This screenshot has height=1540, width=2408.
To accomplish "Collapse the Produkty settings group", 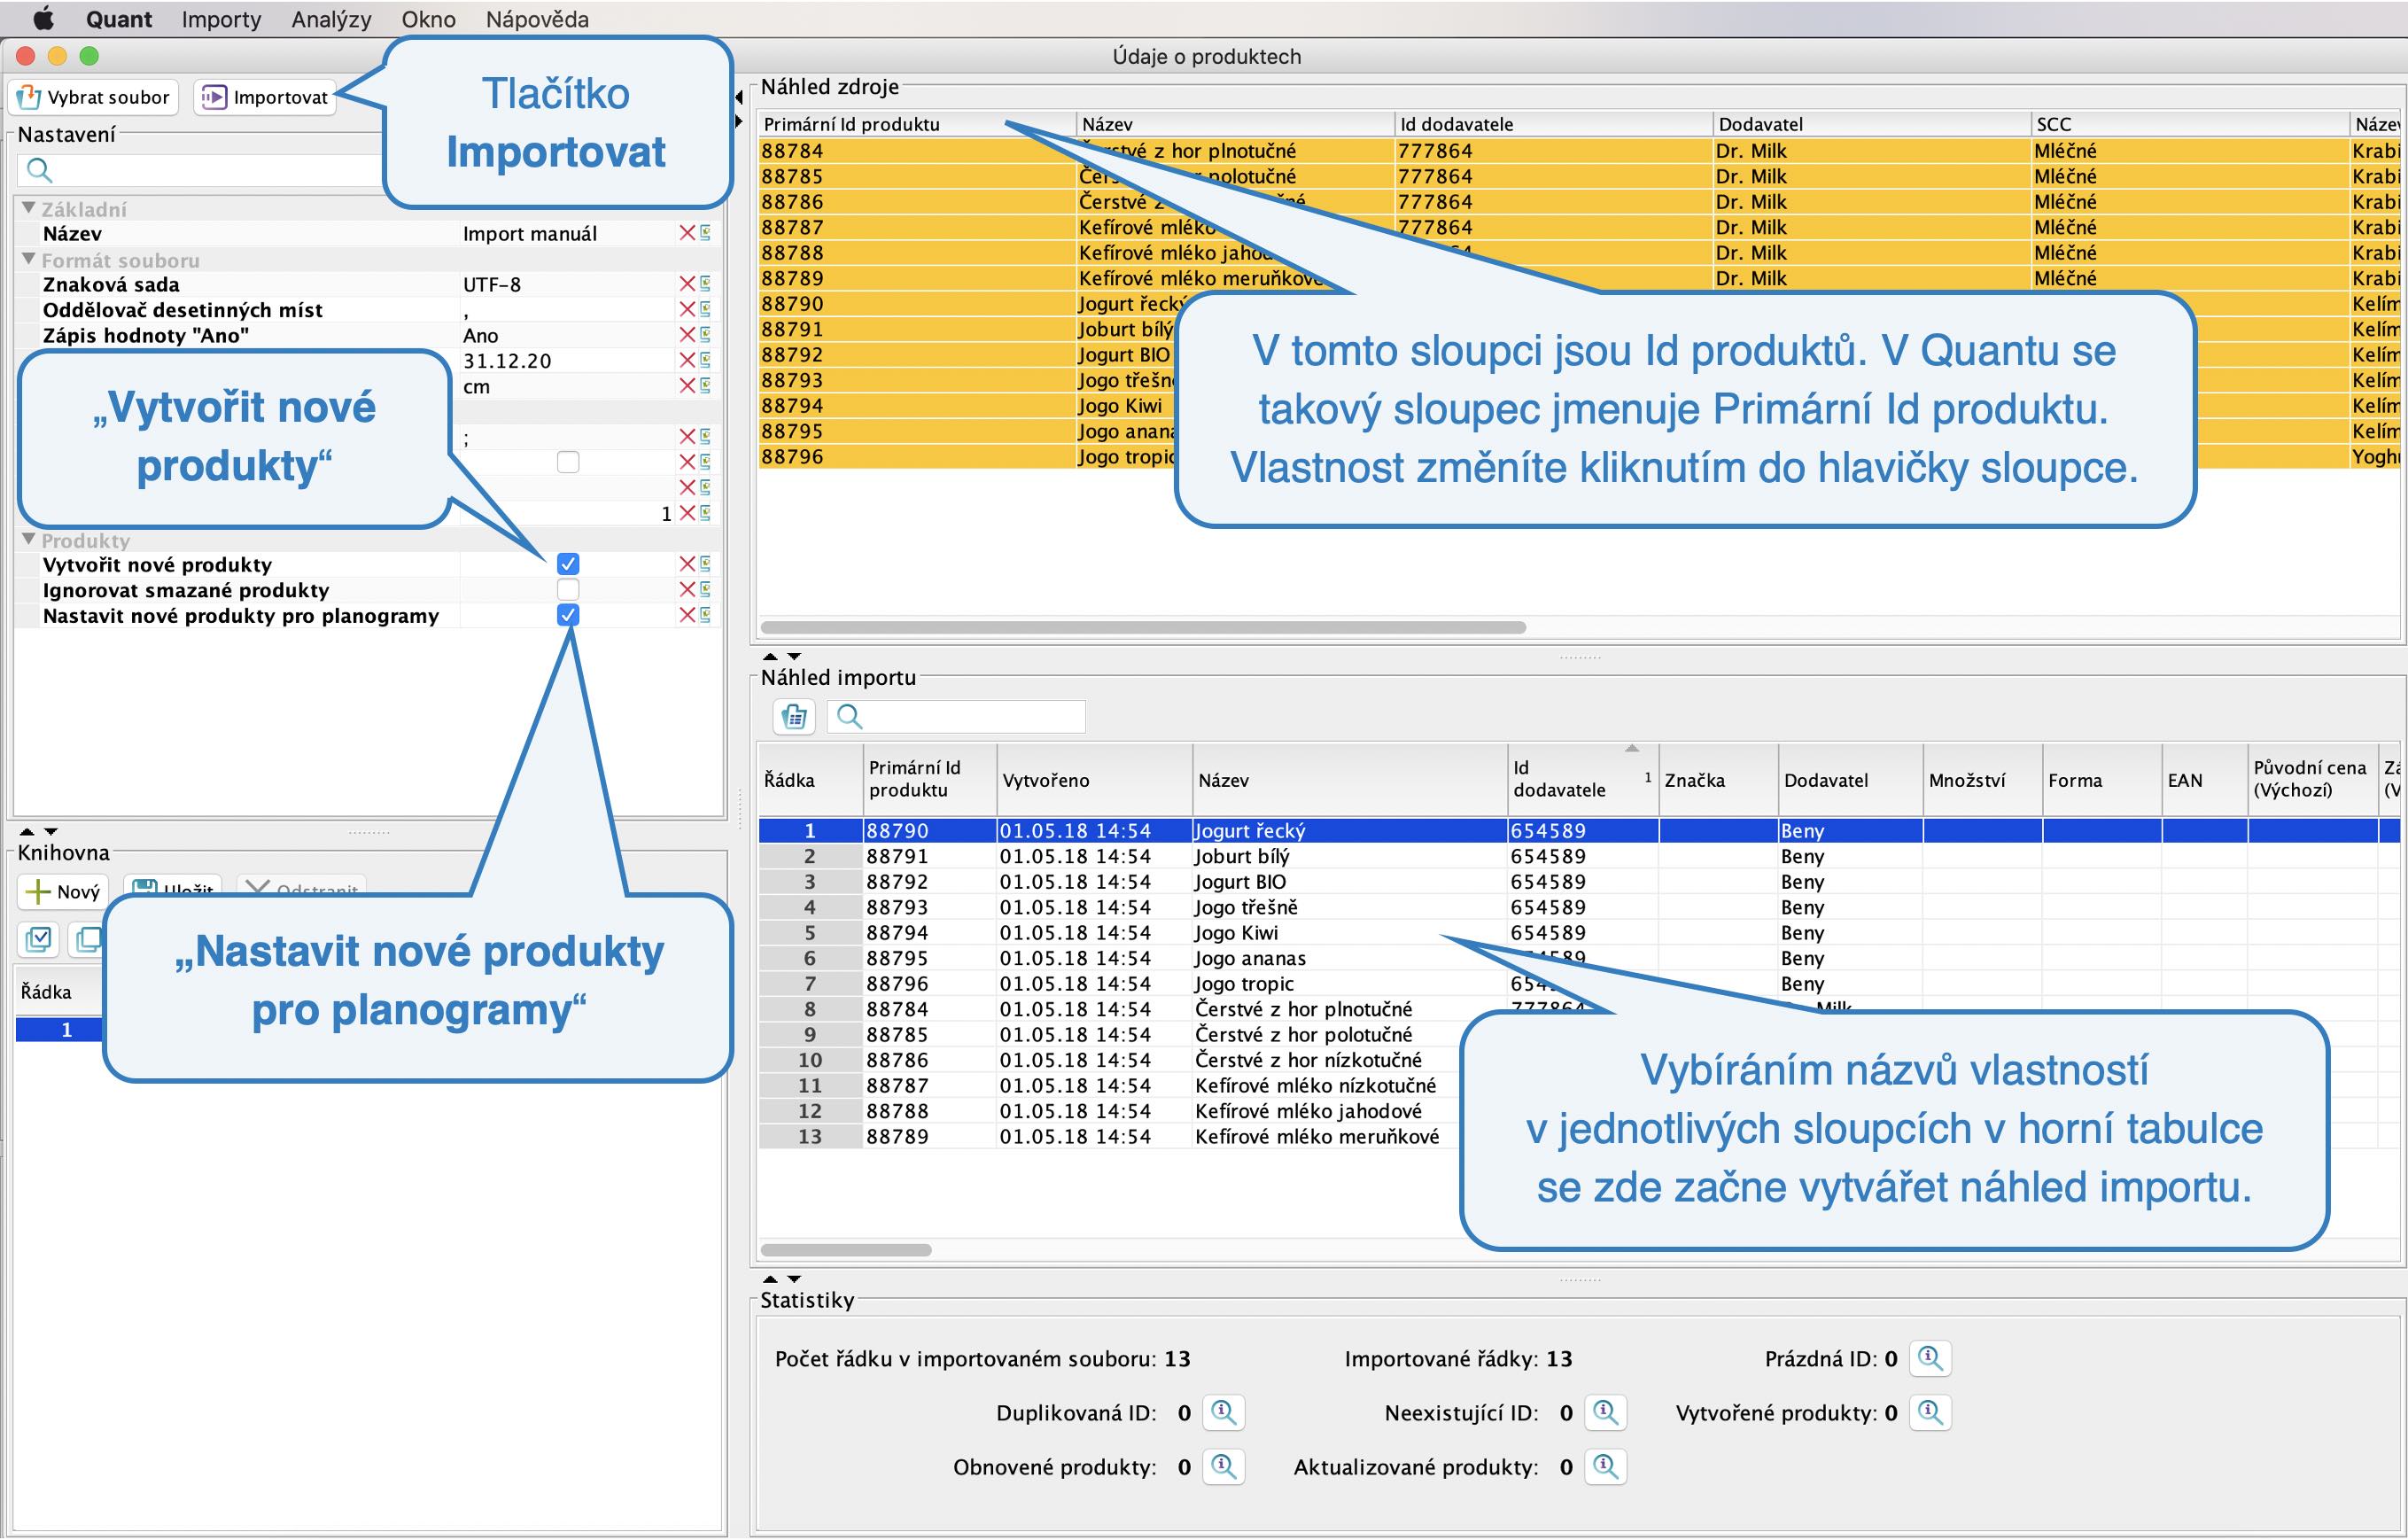I will click(x=29, y=539).
